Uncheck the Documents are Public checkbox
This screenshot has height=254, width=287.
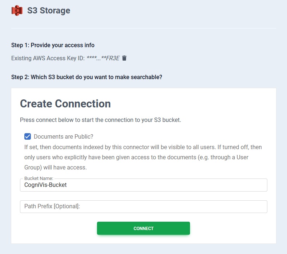click(x=28, y=136)
